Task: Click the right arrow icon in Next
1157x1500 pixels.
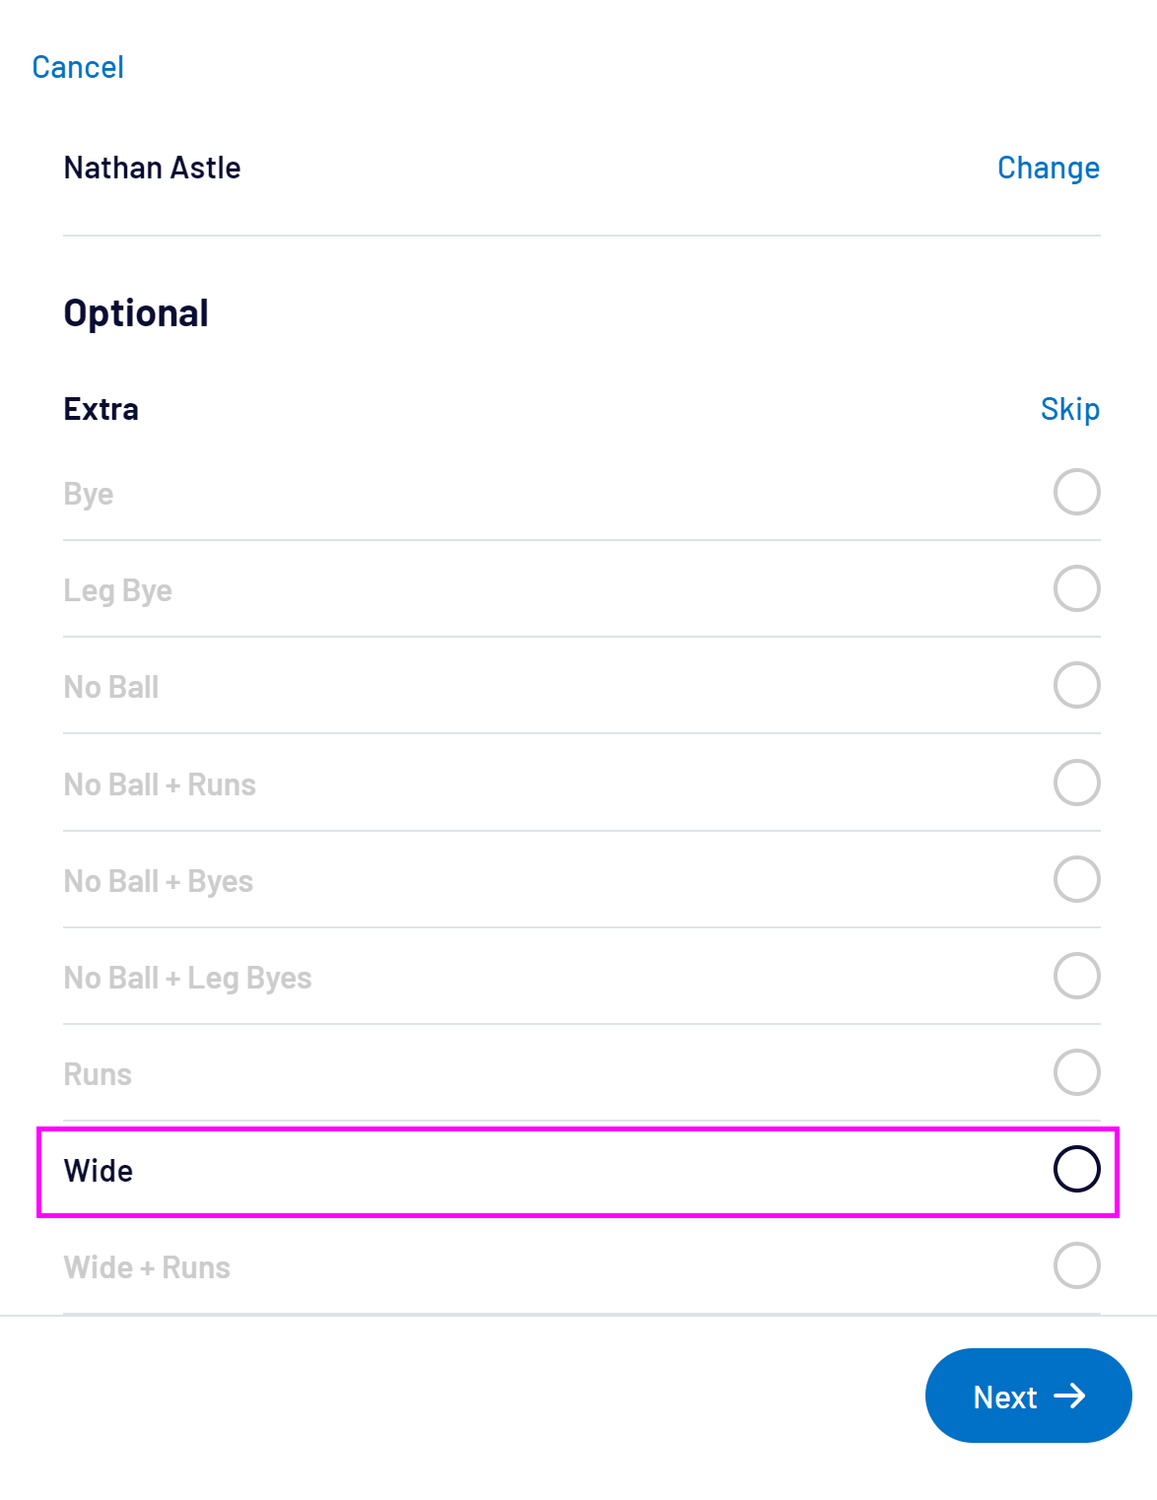Action: point(1069,1396)
